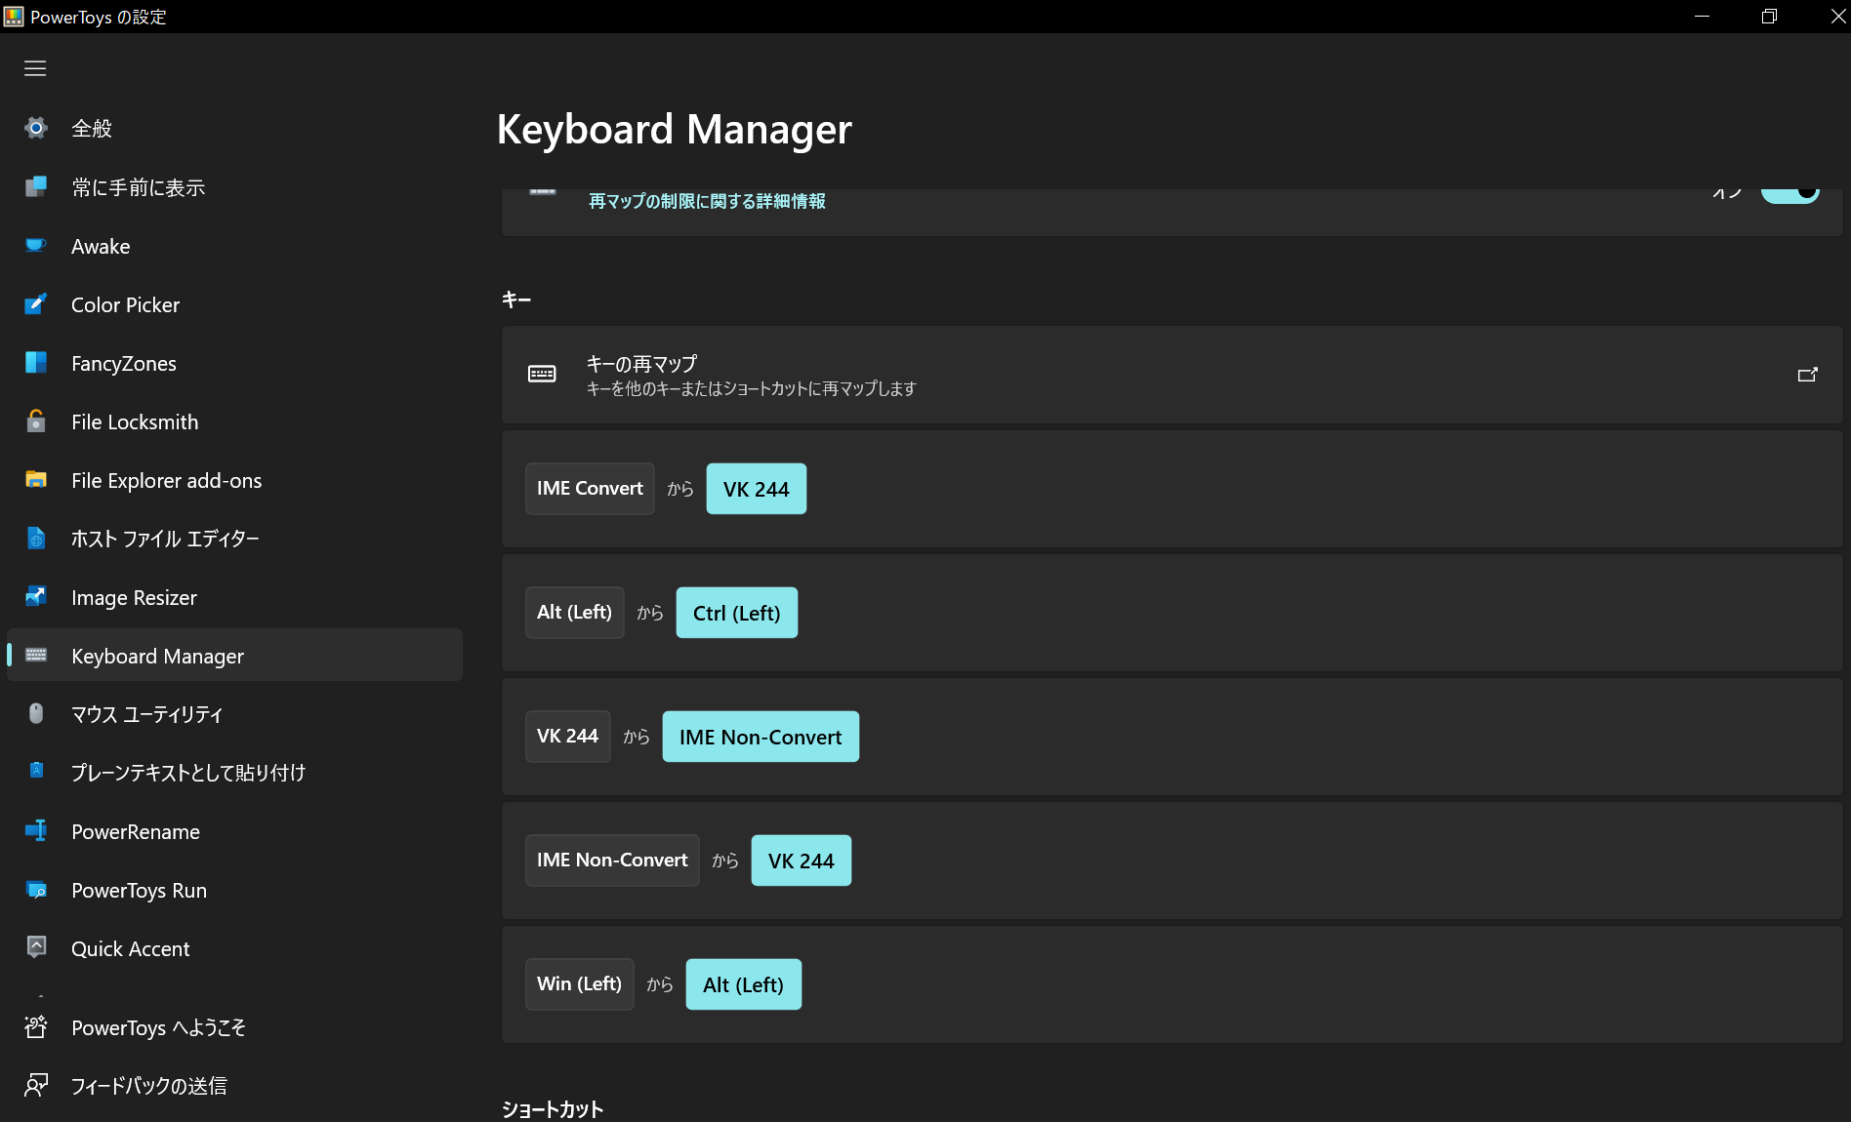1851x1122 pixels.
Task: Click the Ctrl (Left) target key chip
Action: point(737,613)
